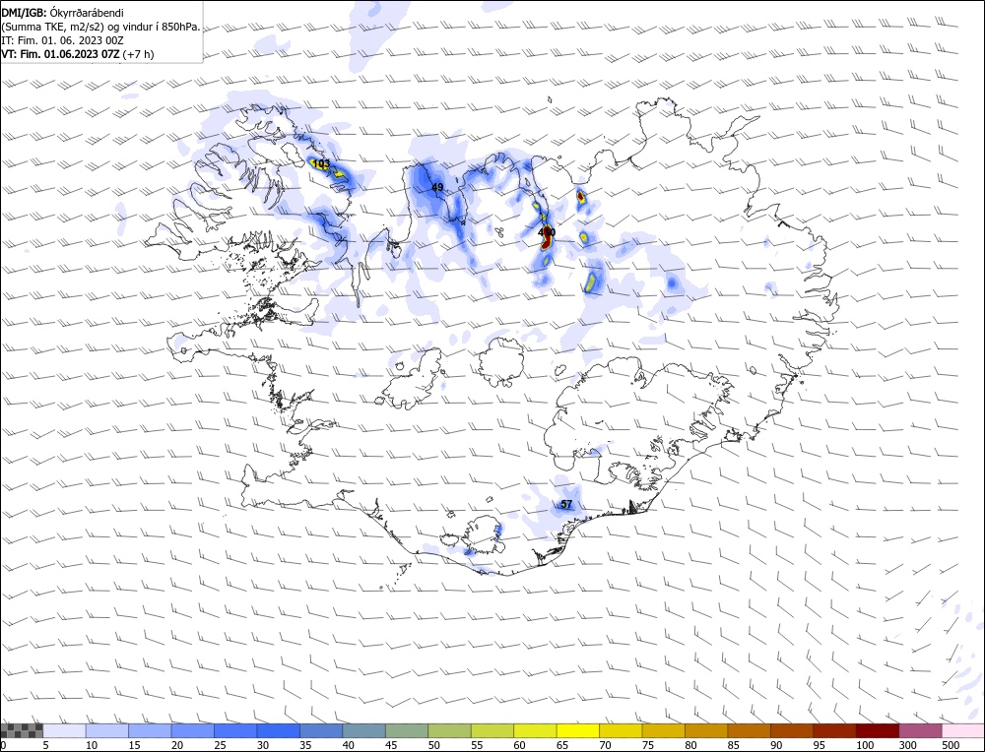This screenshot has width=985, height=752.
Task: Click the yellow swatch between 60 and 65
Action: [x=535, y=730]
